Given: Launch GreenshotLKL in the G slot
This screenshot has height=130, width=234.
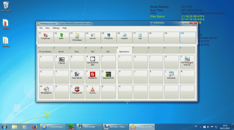Looking at the screenshot, I should point(108,77).
